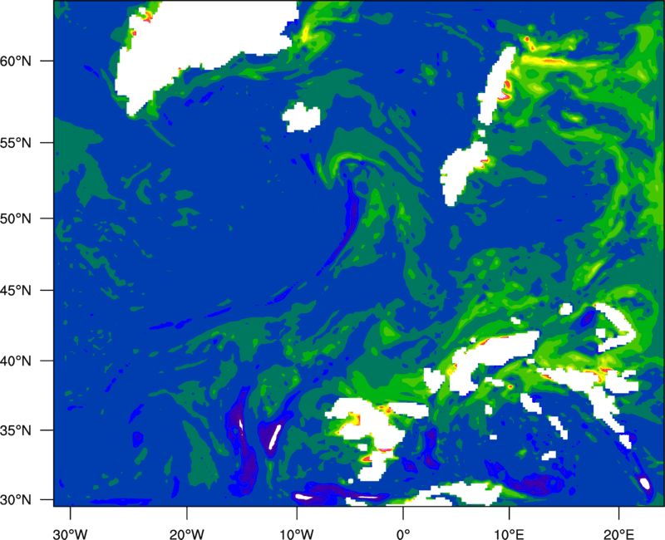Image resolution: width=665 pixels, height=540 pixels.
Task: Click the 20°W longitude label
Action: point(187,534)
